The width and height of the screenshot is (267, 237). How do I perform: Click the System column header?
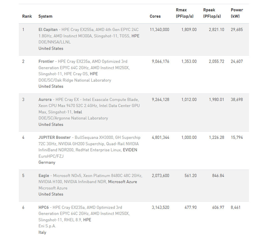click(x=45, y=16)
